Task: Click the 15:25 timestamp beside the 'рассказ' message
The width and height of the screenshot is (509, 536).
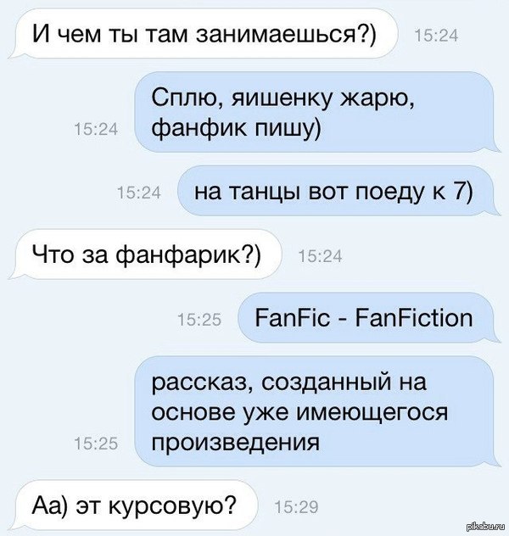Action: tap(96, 444)
